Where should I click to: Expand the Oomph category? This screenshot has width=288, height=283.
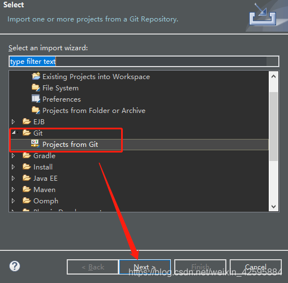13,201
